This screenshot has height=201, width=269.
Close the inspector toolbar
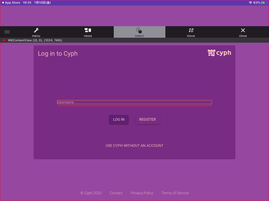coord(243,32)
